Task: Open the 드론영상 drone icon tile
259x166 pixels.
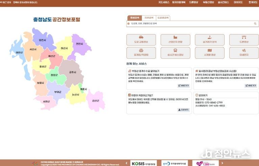Action: pos(244,40)
